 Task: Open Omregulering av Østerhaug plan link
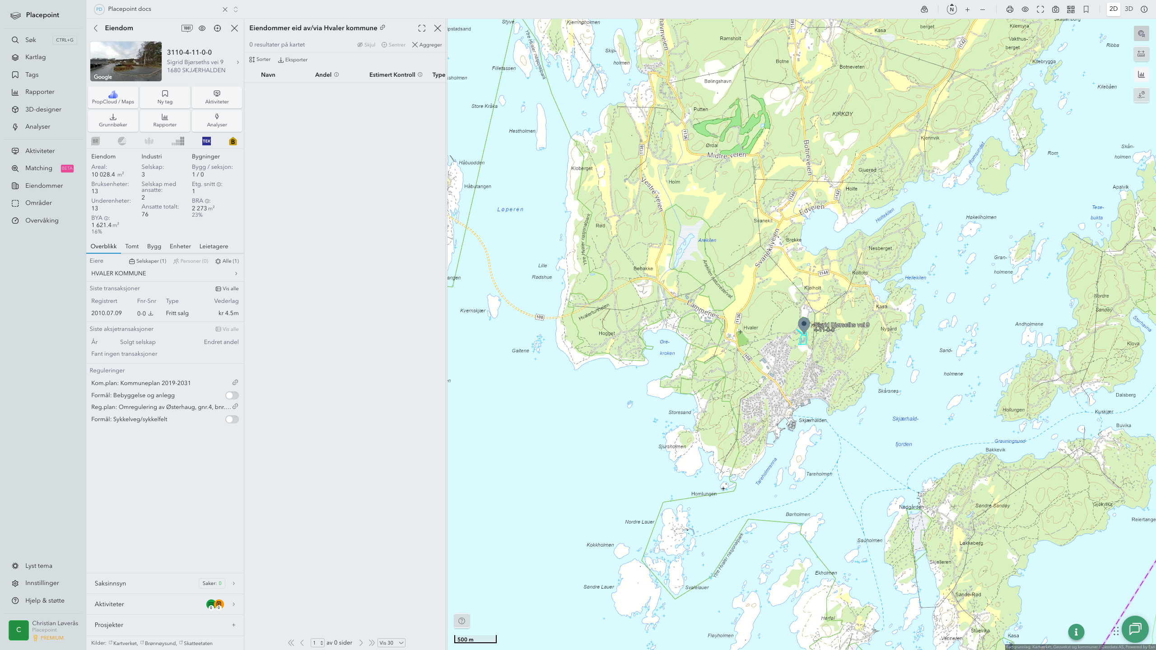[235, 407]
